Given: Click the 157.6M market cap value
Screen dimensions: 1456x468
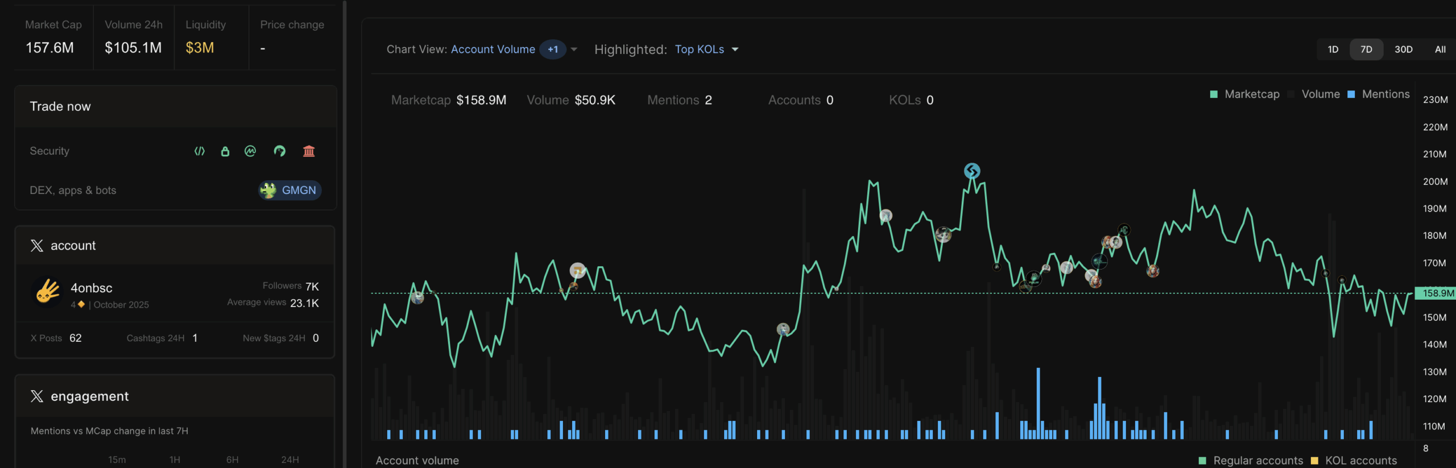Looking at the screenshot, I should coord(49,48).
